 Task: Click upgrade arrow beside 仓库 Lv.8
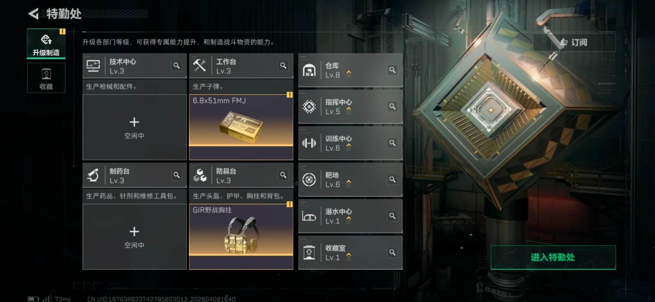tap(349, 74)
